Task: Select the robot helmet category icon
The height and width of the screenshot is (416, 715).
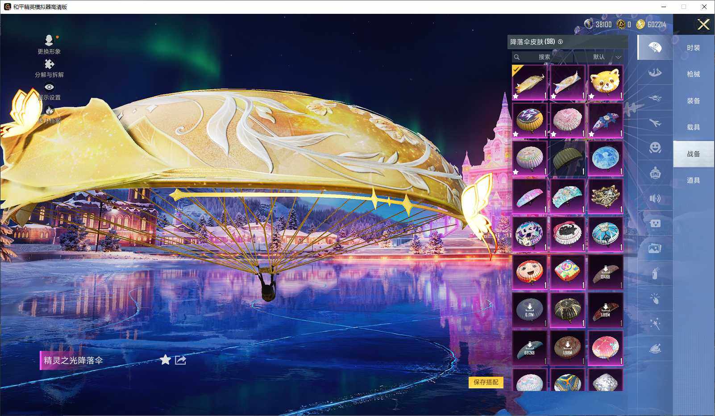Action: pyautogui.click(x=655, y=173)
